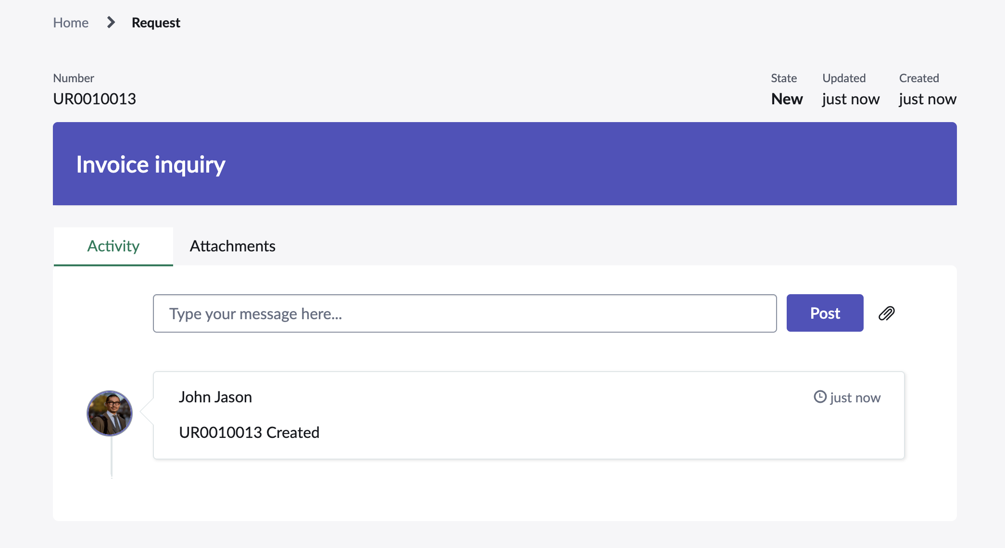
Task: Click the Request breadcrumb item
Action: click(x=156, y=23)
